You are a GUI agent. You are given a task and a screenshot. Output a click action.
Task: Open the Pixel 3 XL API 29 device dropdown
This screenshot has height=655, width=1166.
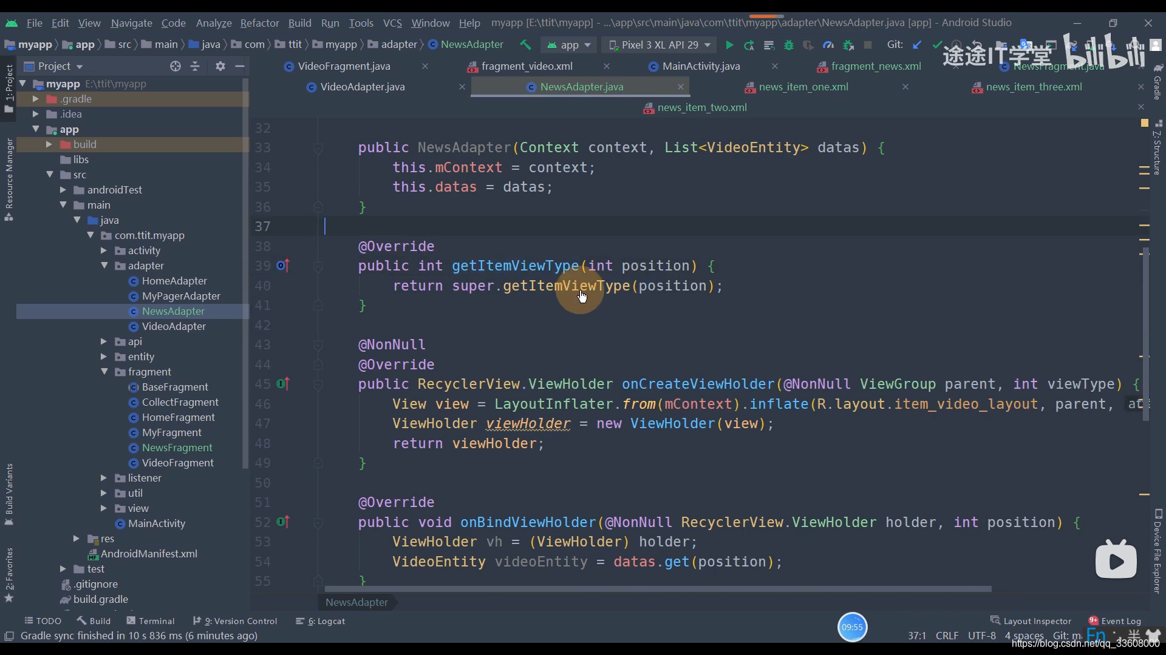point(660,45)
